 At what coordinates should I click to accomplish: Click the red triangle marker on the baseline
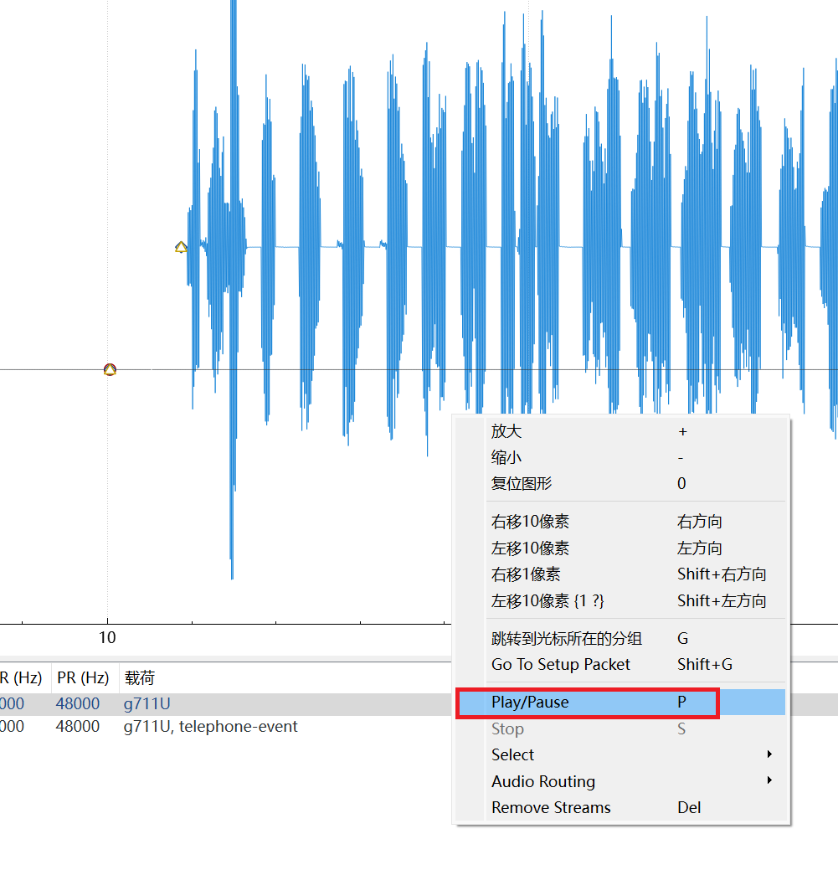pyautogui.click(x=110, y=369)
